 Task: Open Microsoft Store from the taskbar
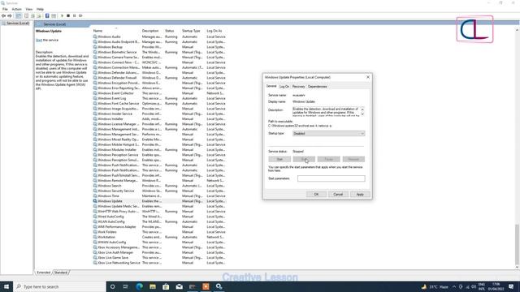click(x=166, y=286)
